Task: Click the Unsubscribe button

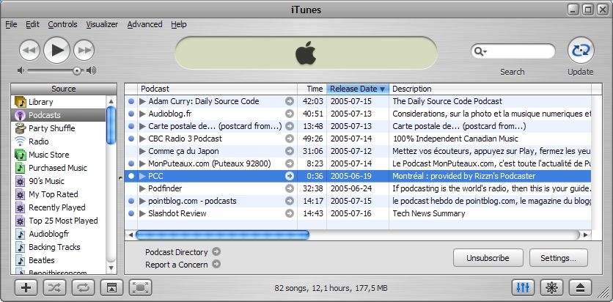Action: (x=488, y=258)
